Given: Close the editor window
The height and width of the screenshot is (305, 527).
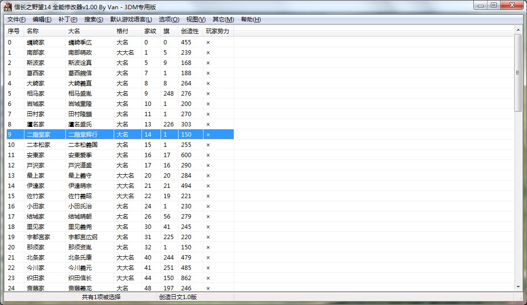Looking at the screenshot, I should tap(512, 5).
